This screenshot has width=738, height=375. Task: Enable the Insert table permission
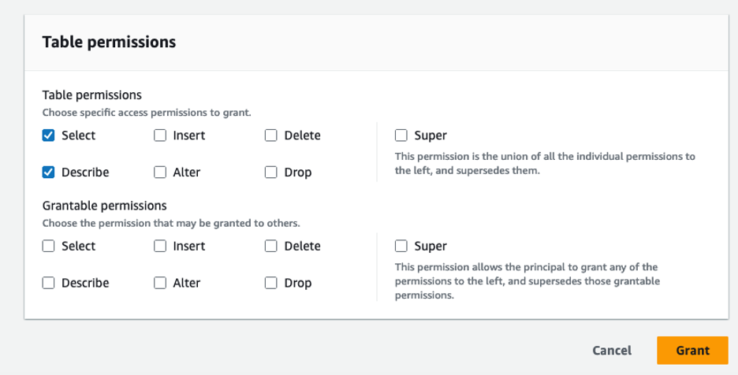(160, 136)
